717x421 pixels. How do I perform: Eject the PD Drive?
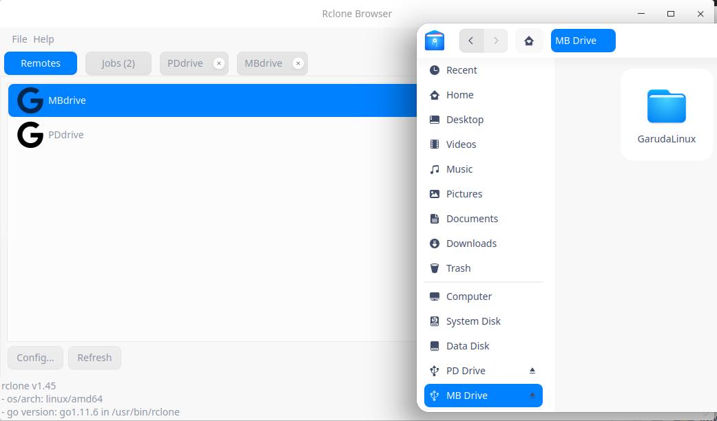point(532,370)
